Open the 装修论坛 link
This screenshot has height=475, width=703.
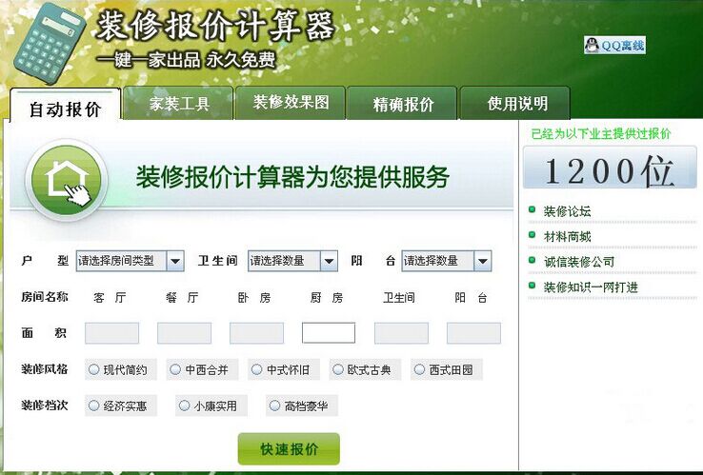click(567, 211)
